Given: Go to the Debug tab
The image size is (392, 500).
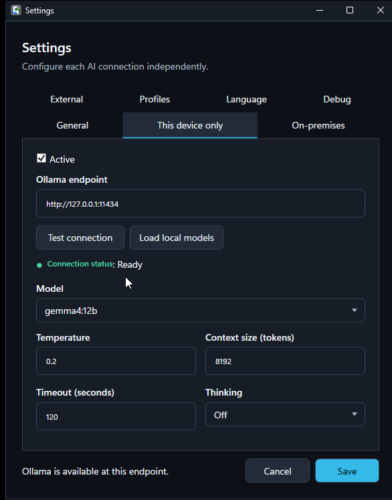Looking at the screenshot, I should (337, 99).
